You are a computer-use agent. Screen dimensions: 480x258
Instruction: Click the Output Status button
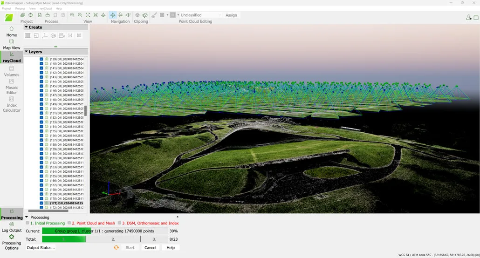(x=41, y=248)
